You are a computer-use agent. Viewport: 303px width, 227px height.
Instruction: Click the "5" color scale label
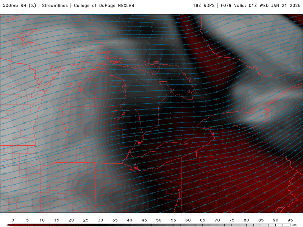[x=27, y=220]
